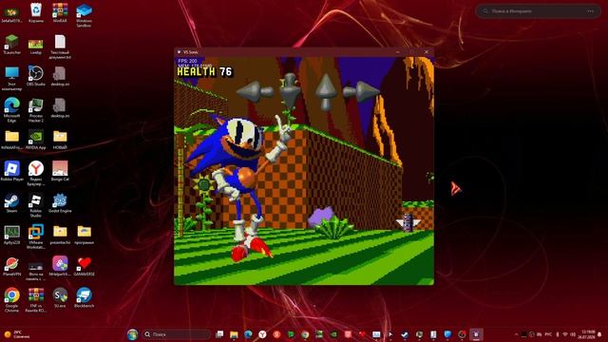Viewport: 608px width, 342px height.
Task: Open the OBS Studio desktop shortcut
Action: click(36, 76)
